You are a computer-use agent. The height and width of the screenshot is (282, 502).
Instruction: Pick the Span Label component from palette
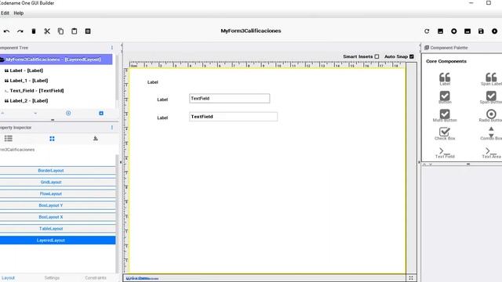(x=491, y=78)
